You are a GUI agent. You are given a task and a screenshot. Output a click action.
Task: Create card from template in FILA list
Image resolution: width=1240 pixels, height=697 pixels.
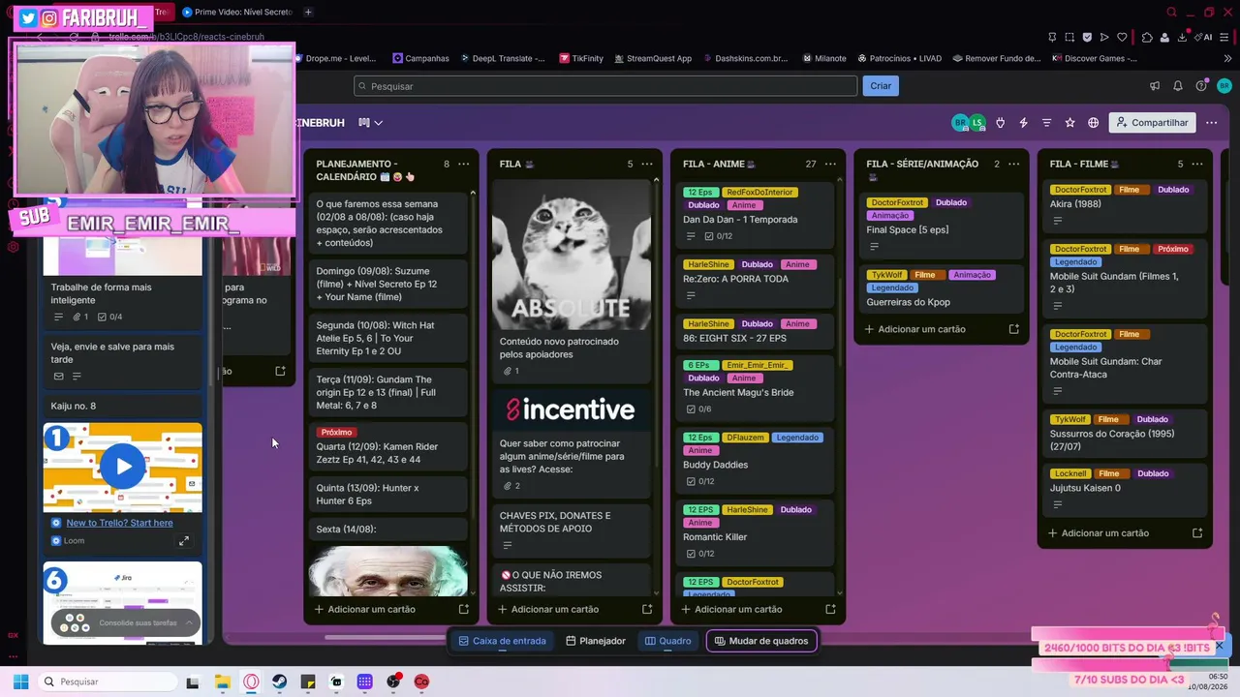(647, 610)
